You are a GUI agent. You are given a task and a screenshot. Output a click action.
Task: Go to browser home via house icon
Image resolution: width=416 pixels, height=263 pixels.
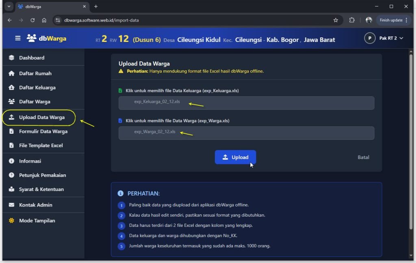pos(44,20)
